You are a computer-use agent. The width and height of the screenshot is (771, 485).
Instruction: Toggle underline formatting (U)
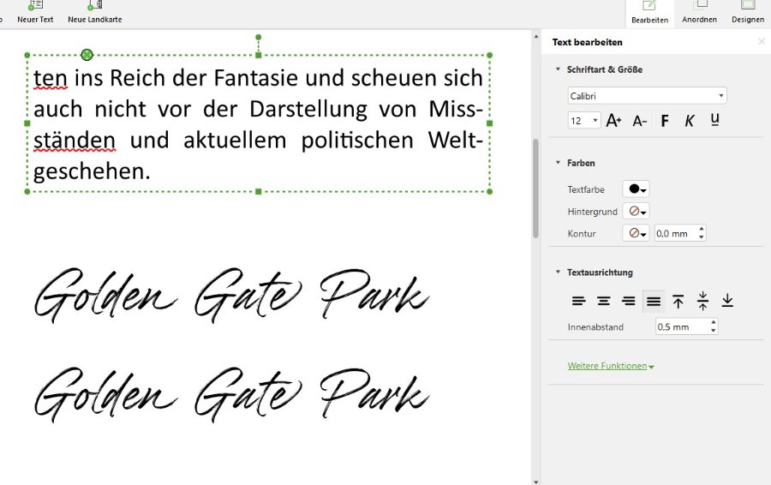click(715, 119)
